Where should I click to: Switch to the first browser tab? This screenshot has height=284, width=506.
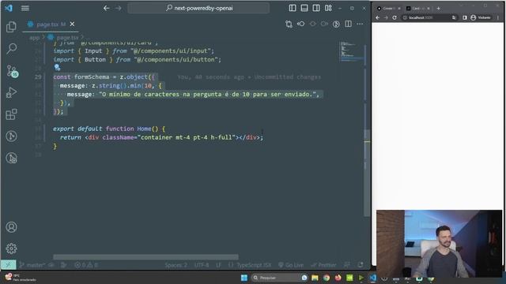388,9
